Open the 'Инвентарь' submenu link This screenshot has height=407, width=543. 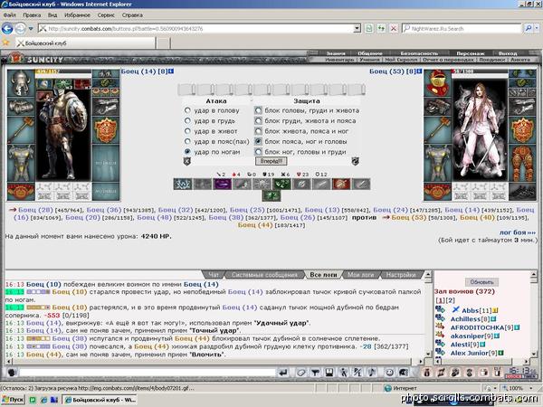click(x=339, y=60)
